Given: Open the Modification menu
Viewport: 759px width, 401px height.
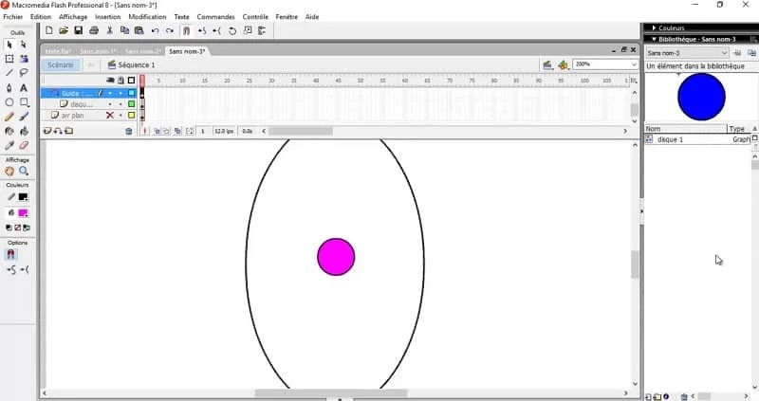Looking at the screenshot, I should 147,17.
